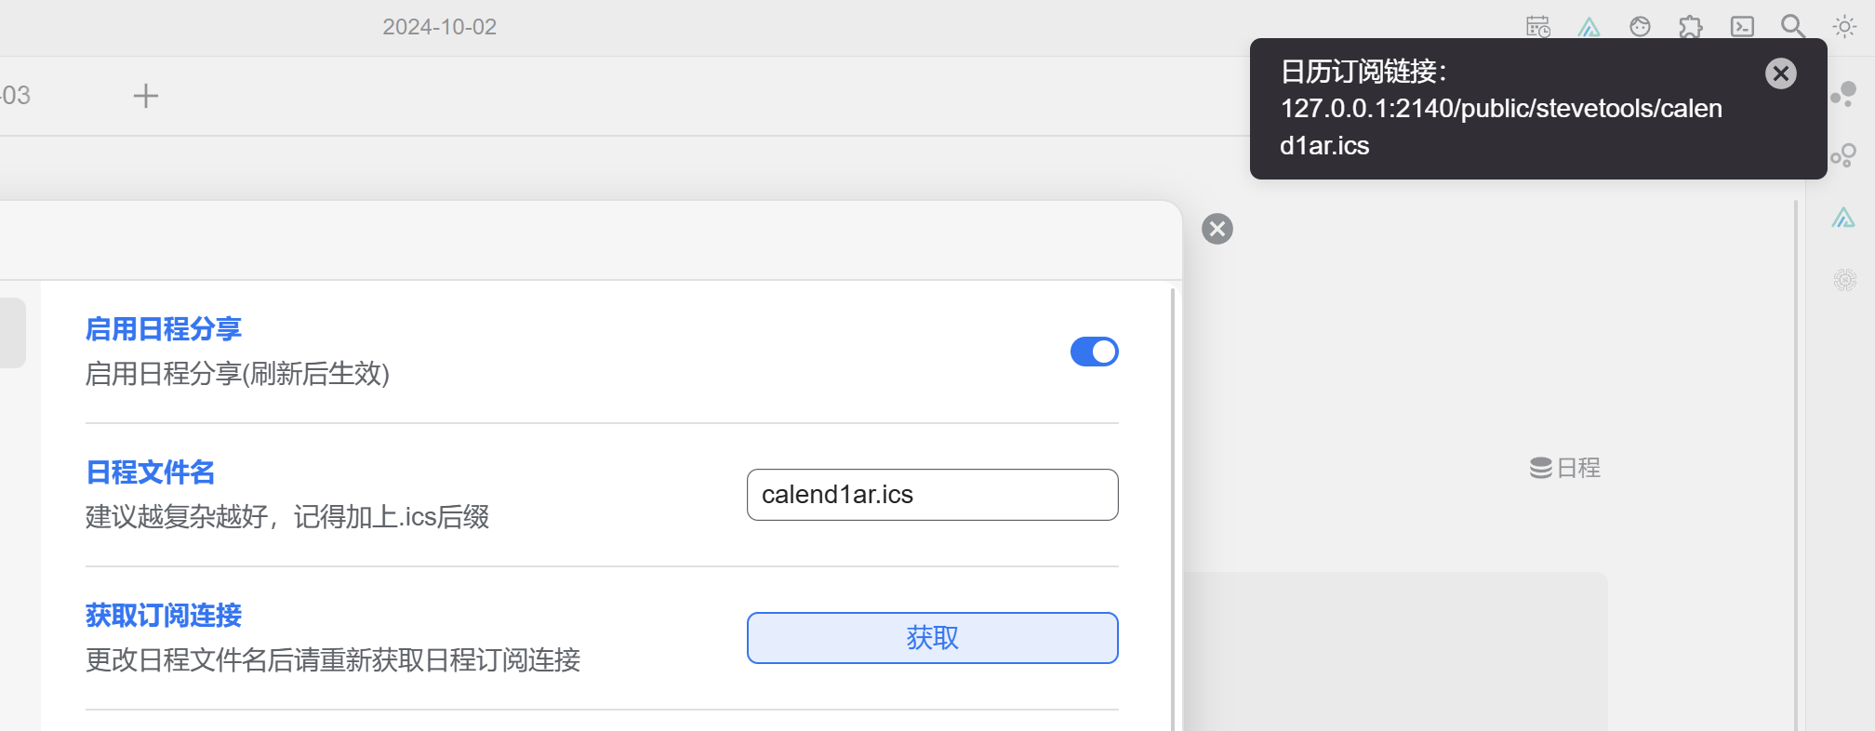Switch appearance mode with the sun icon

[x=1844, y=27]
